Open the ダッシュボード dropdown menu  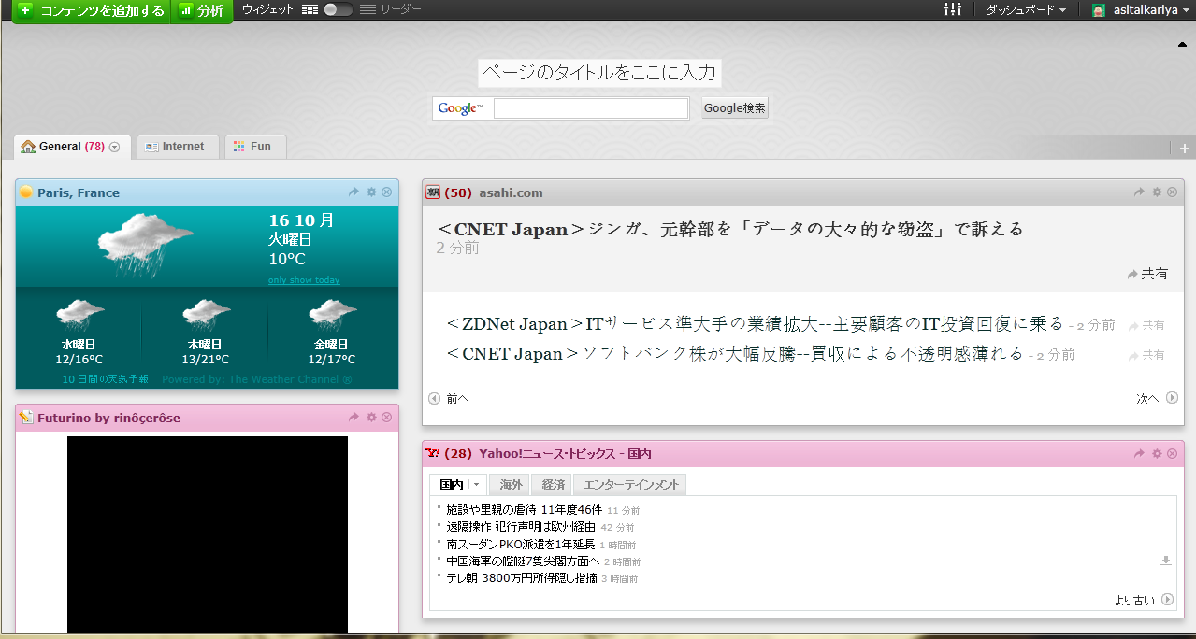[1026, 9]
